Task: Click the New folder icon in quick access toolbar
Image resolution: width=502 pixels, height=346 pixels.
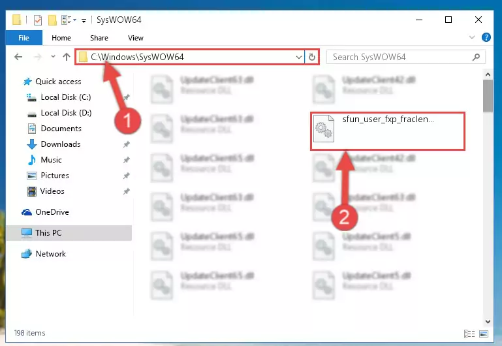Action: tap(52, 20)
